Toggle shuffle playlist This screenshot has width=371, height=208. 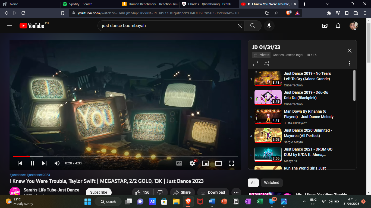pos(266,63)
